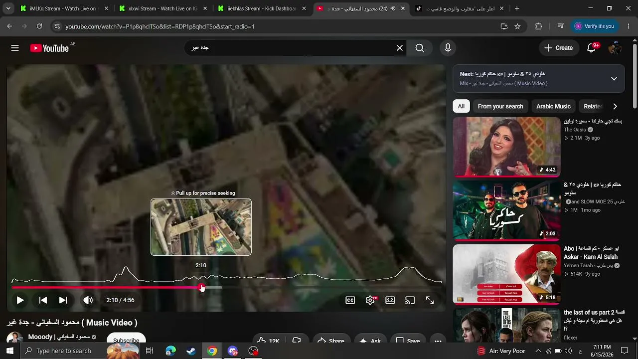Open the Mooody channel avatar

[14, 338]
